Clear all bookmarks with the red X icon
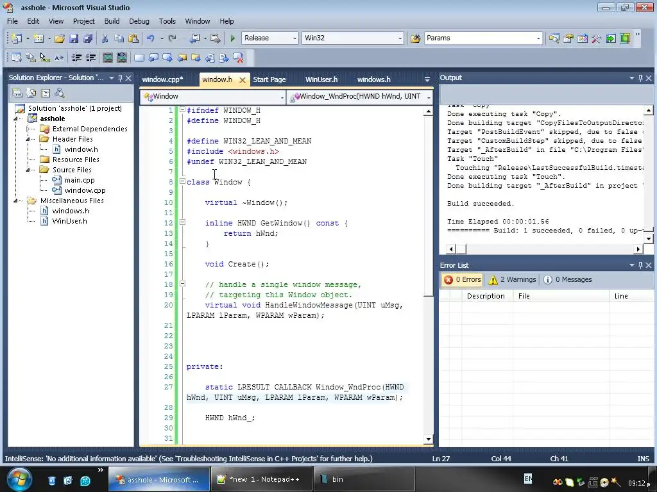 [238, 58]
